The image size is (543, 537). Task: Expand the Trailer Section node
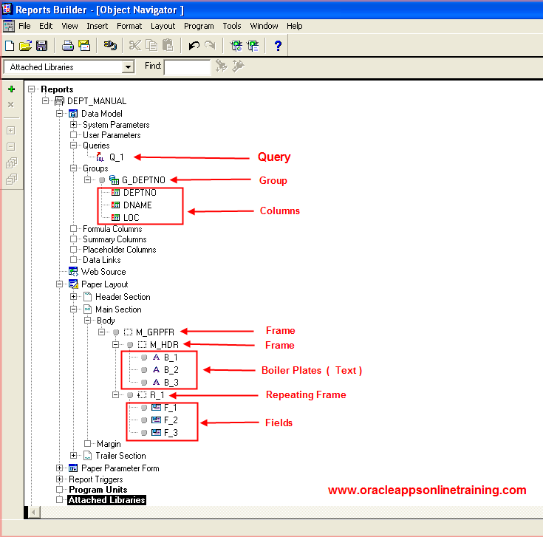tap(73, 455)
